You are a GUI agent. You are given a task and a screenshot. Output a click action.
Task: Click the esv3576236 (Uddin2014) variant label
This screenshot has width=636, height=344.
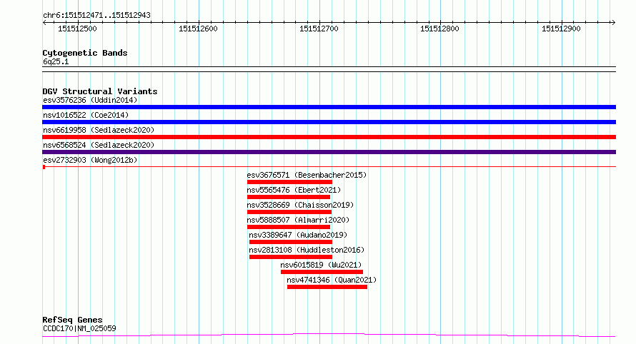90,100
